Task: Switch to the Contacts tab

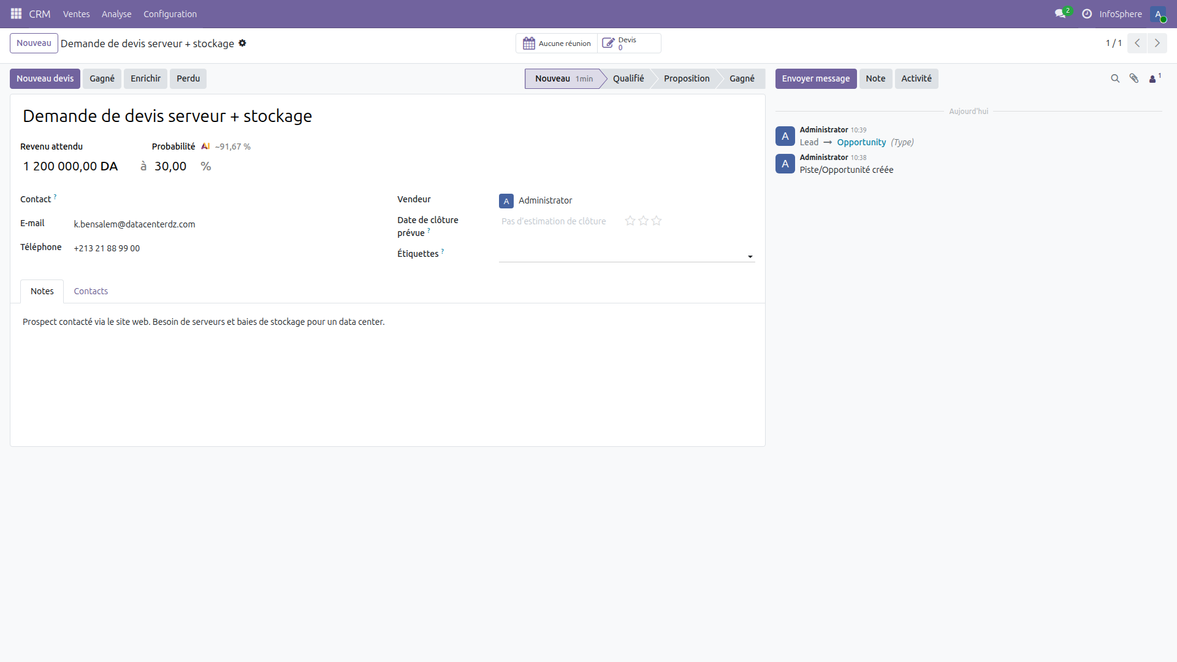Action: (x=90, y=291)
